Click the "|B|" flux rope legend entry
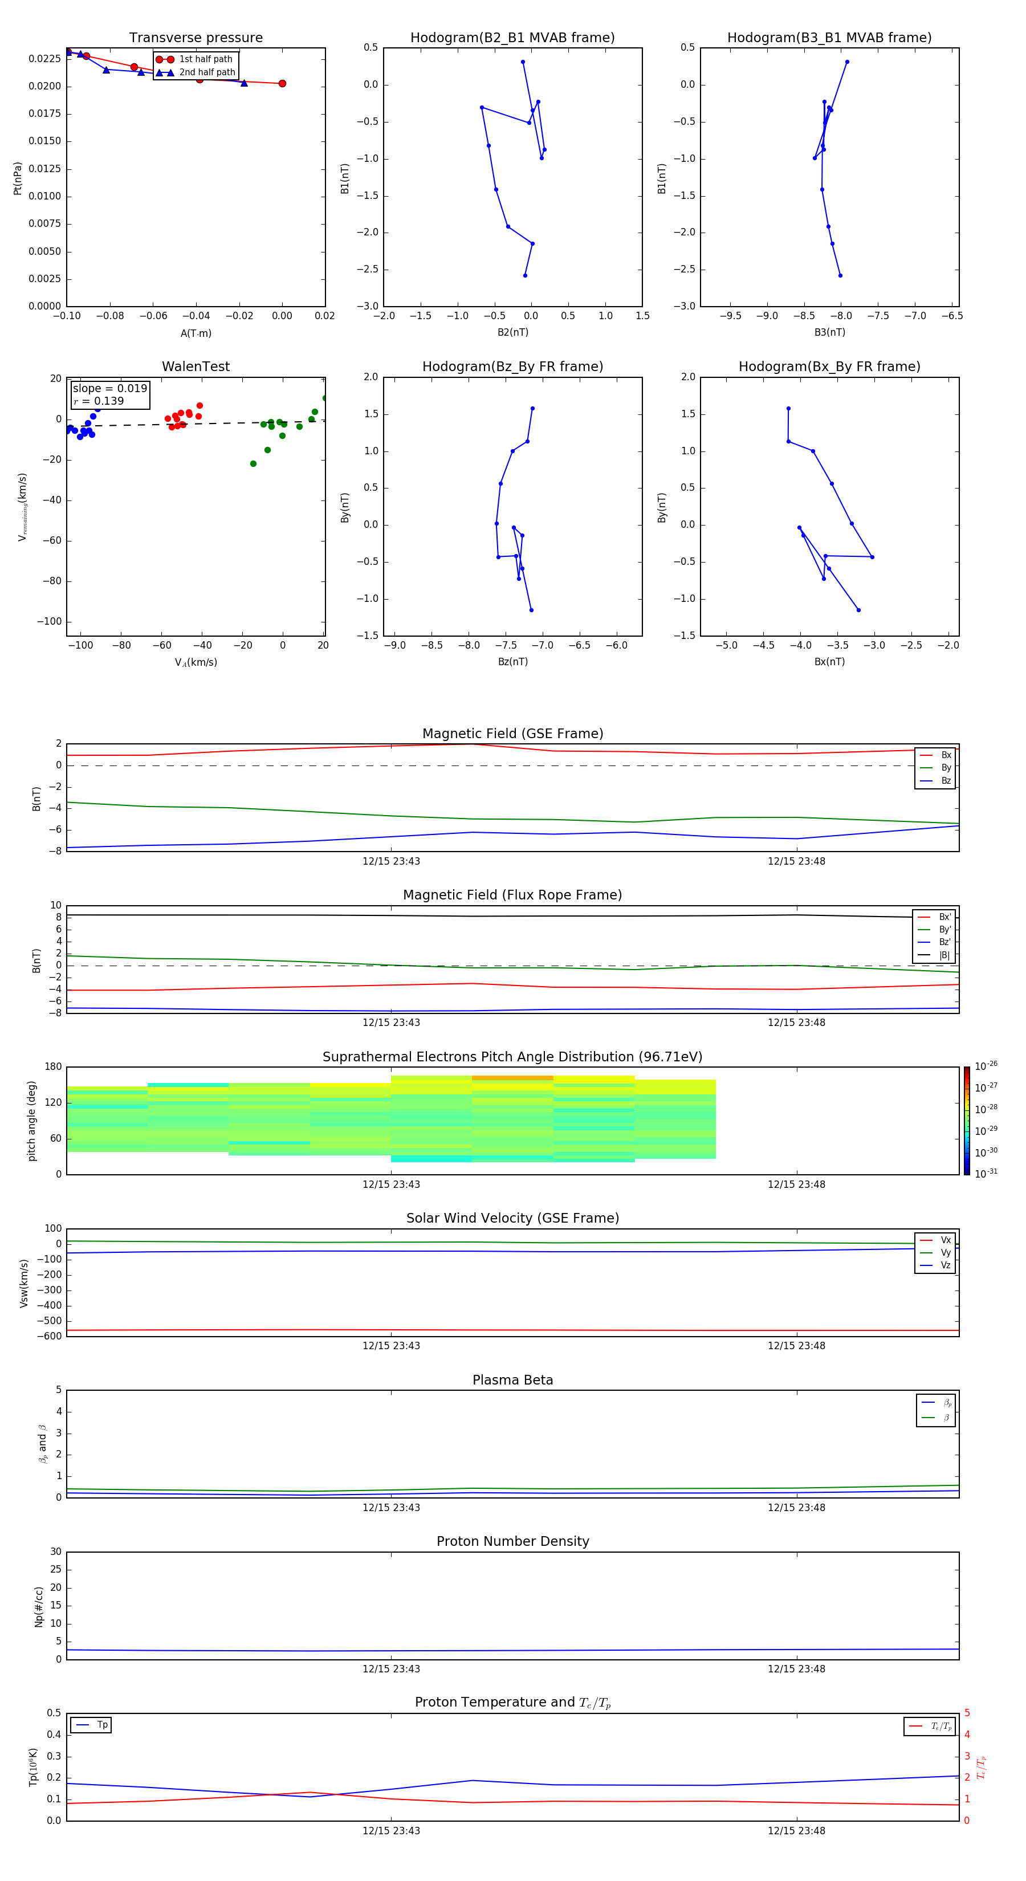Screen dimensions: 1026x1881 pos(935,956)
